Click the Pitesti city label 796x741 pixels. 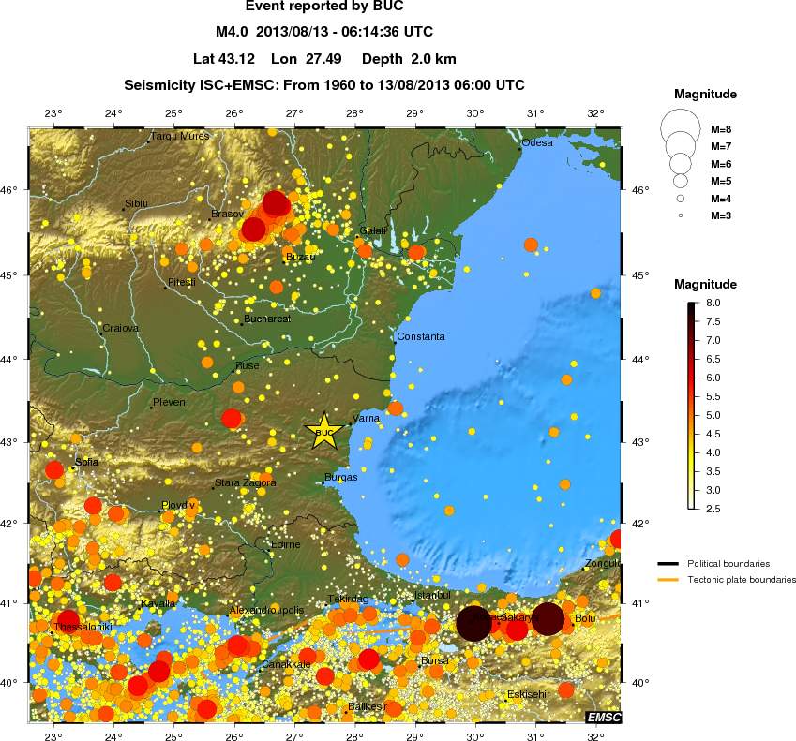(181, 282)
